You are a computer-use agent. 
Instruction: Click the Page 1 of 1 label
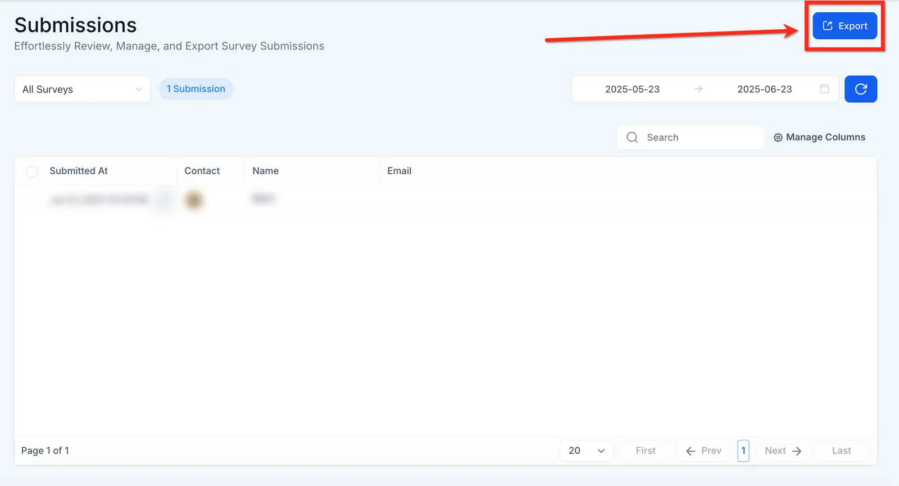coord(45,451)
